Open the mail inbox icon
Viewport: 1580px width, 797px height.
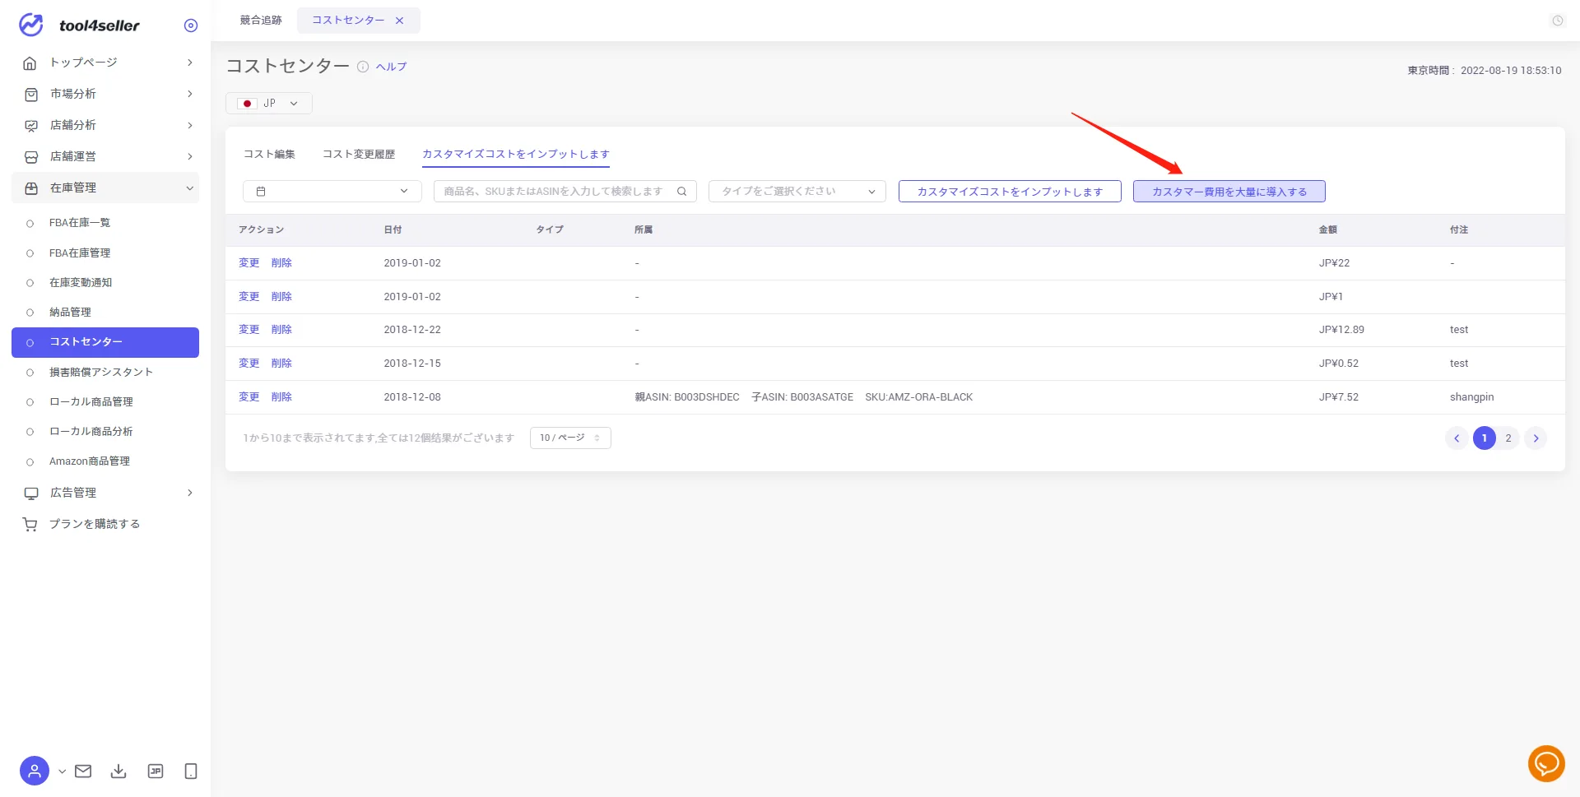pyautogui.click(x=83, y=771)
